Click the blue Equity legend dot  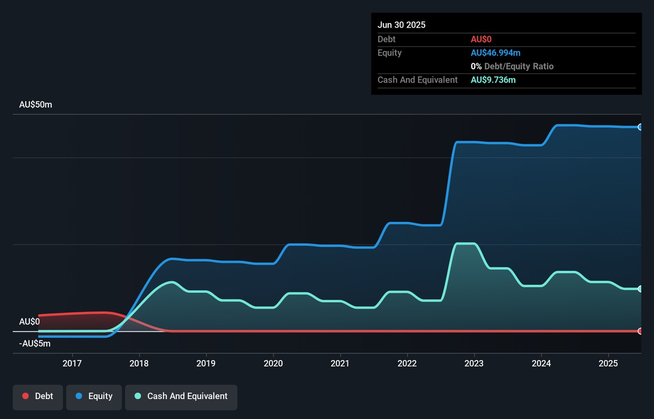(79, 396)
